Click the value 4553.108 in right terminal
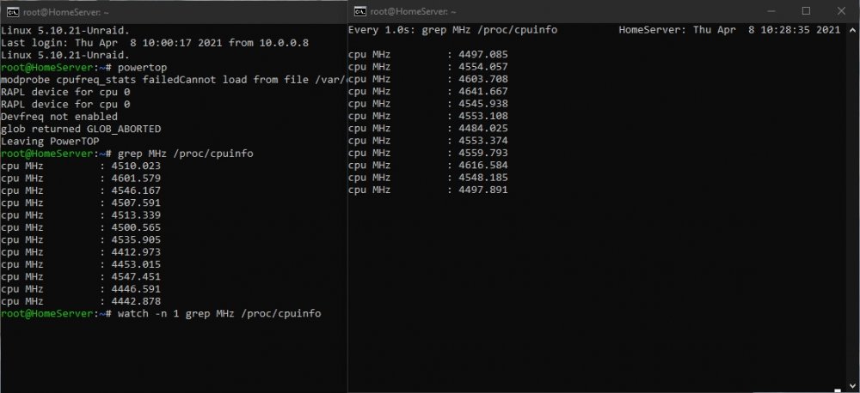860x393 pixels. click(483, 116)
